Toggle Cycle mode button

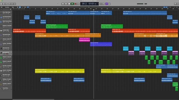pyautogui.click(x=78, y=4)
